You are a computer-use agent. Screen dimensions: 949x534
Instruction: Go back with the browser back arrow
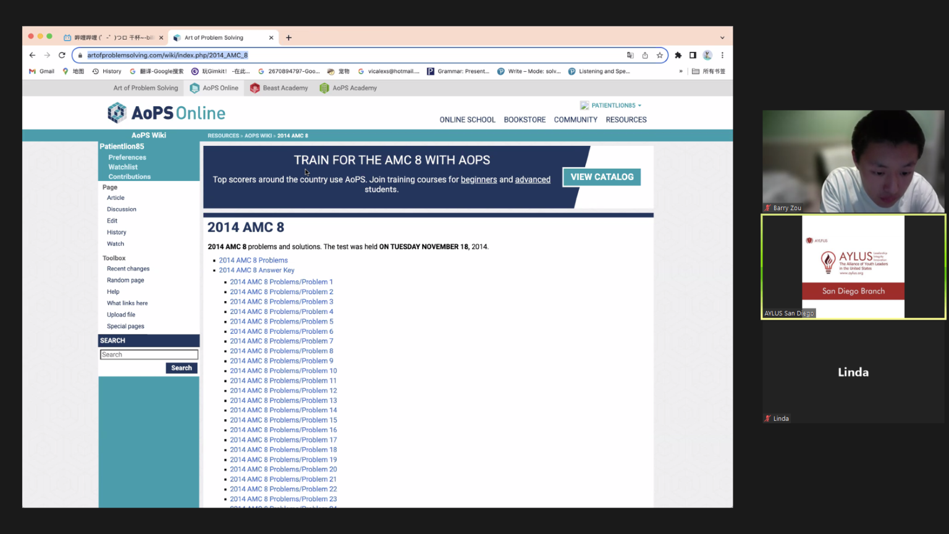pos(32,55)
